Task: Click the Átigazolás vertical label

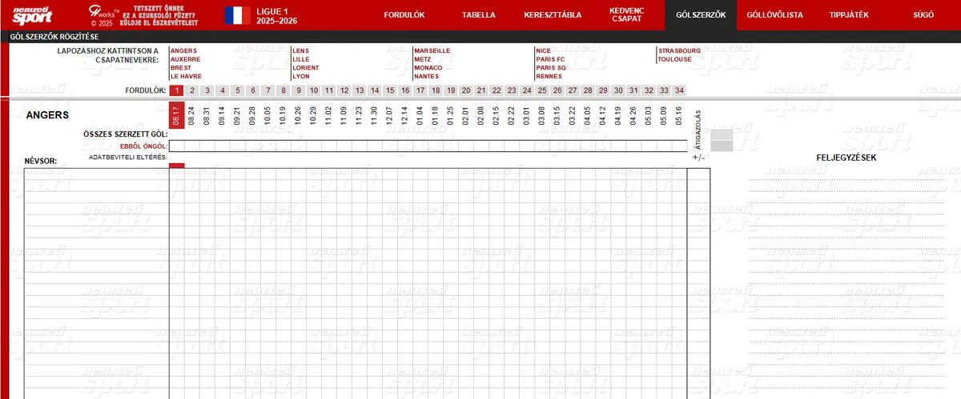Action: point(698,130)
